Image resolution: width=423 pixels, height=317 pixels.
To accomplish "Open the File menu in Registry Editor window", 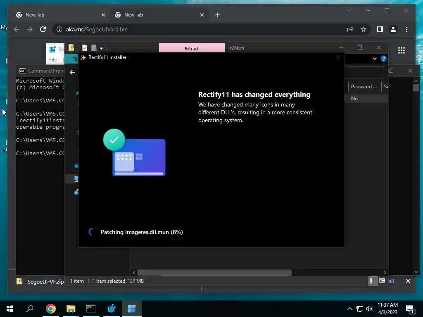I will (53, 59).
